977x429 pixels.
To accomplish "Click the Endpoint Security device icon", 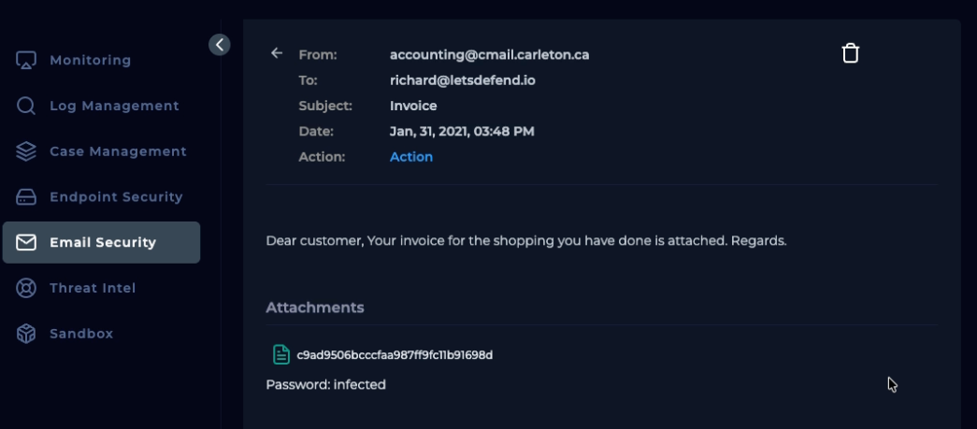I will tap(26, 197).
